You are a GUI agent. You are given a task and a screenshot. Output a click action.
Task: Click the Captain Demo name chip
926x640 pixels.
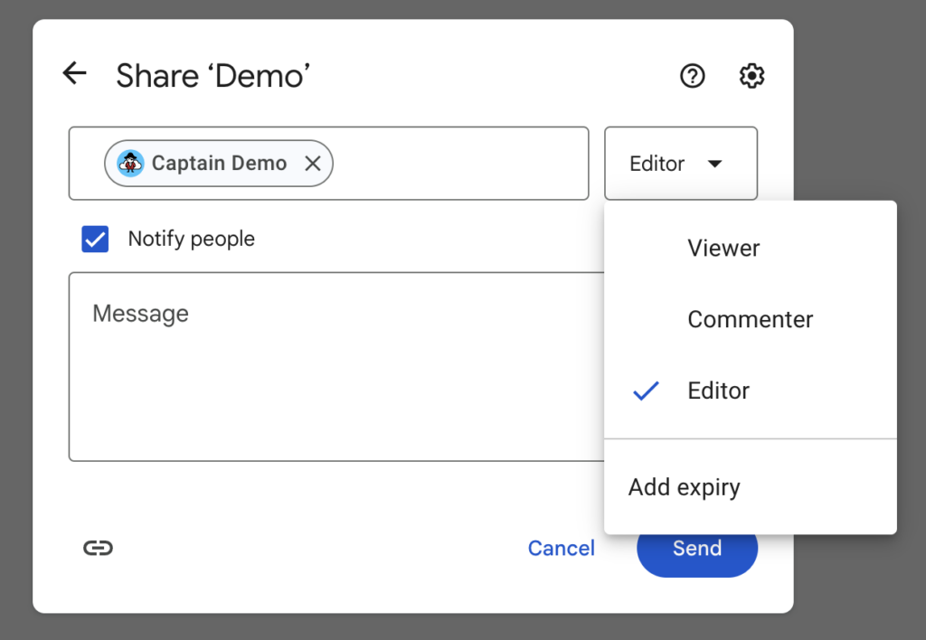(x=219, y=164)
